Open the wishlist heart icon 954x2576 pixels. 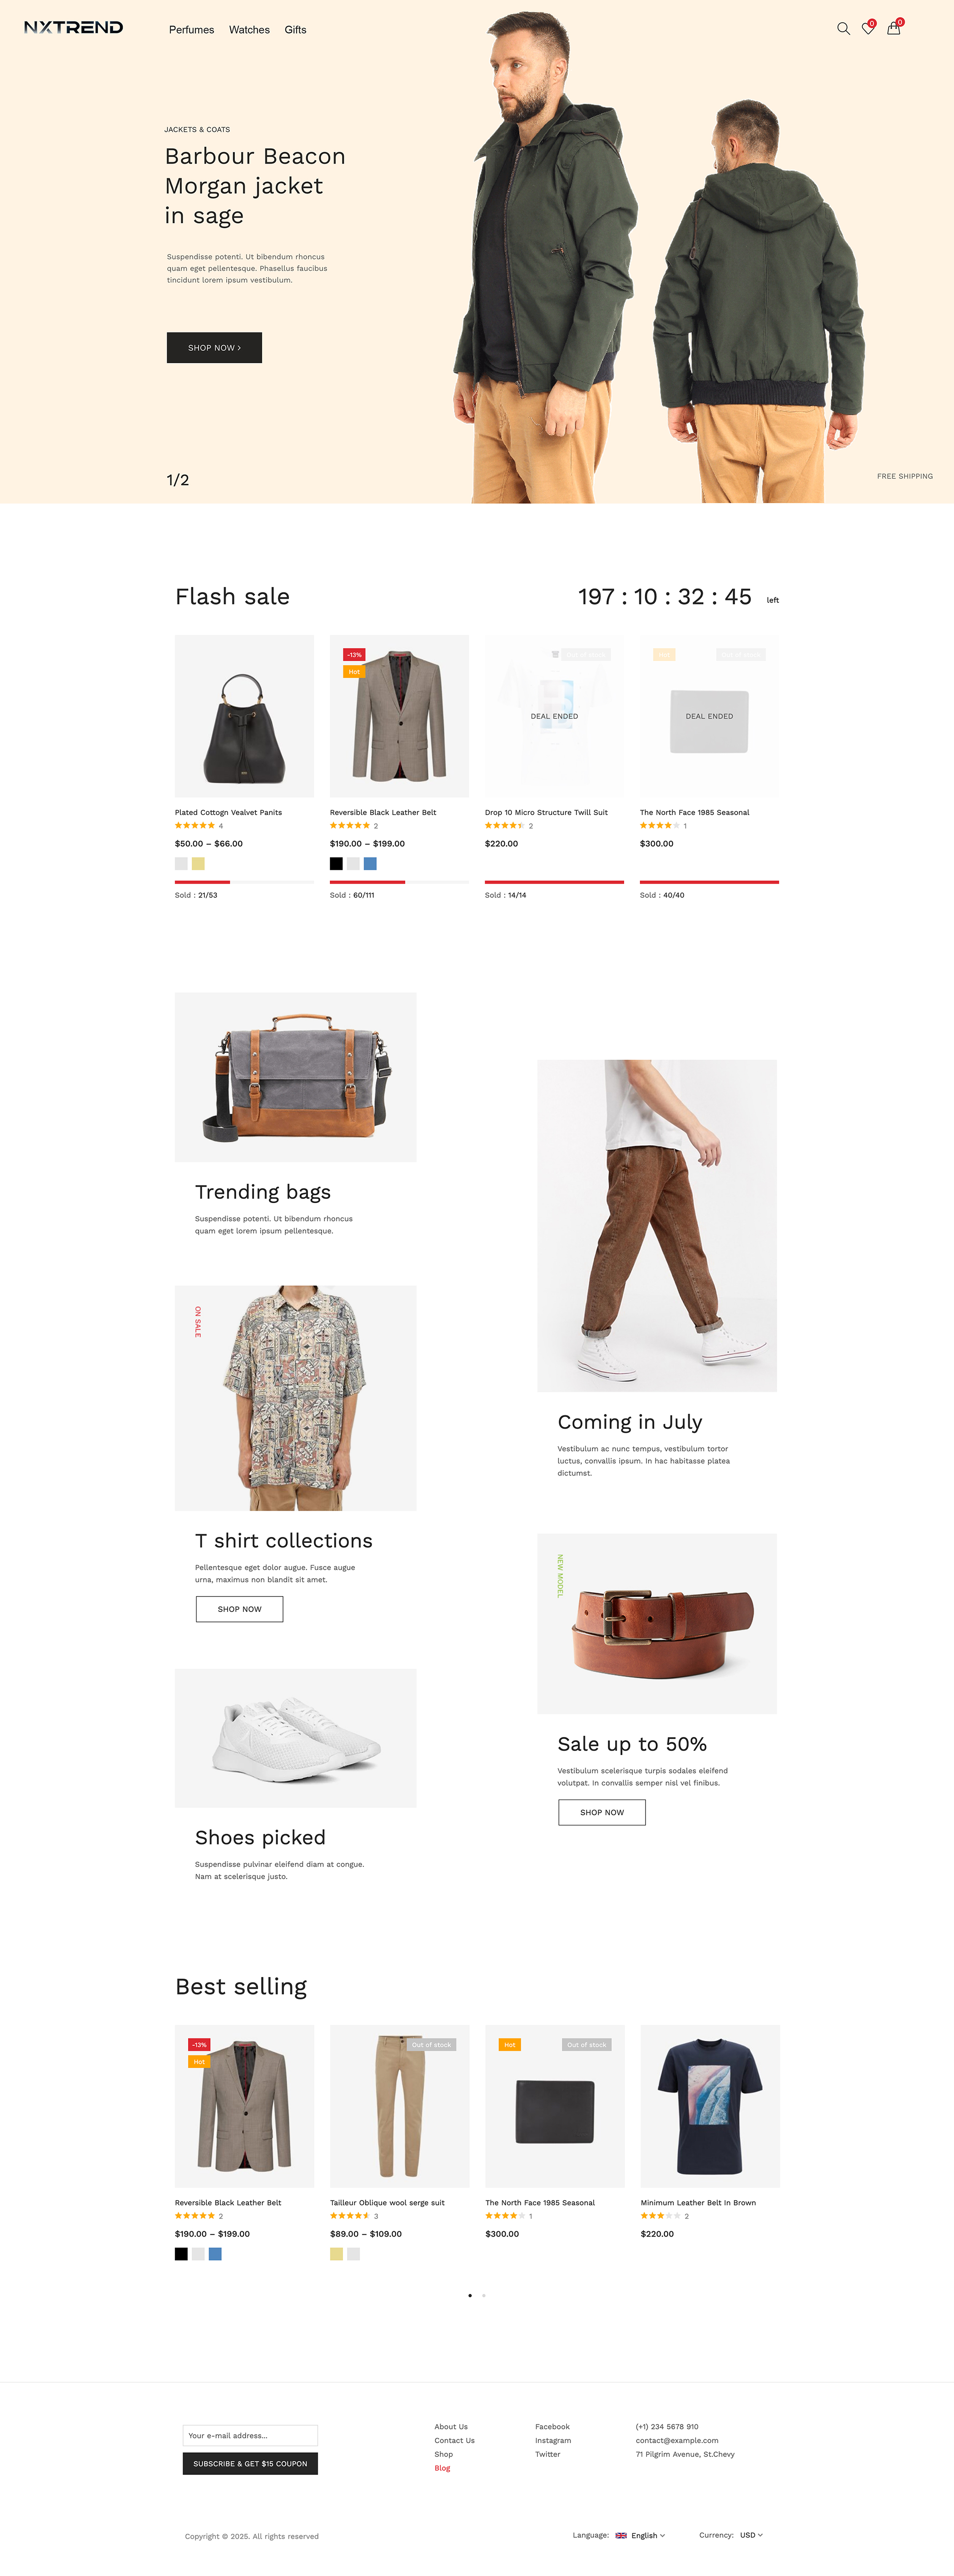point(868,29)
